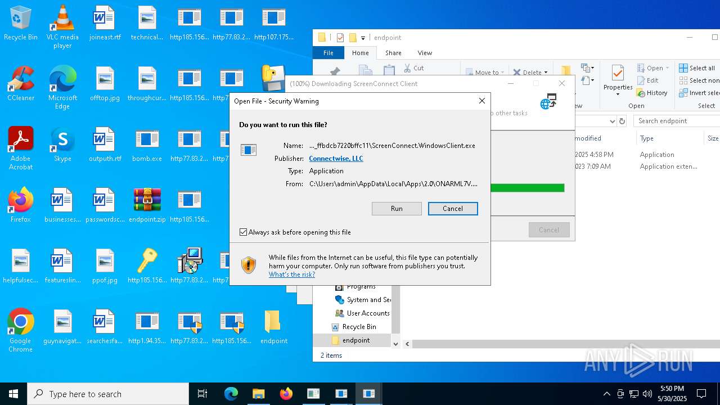The width and height of the screenshot is (720, 405).
Task: Launch Firefox desktop shortcut
Action: tap(20, 205)
